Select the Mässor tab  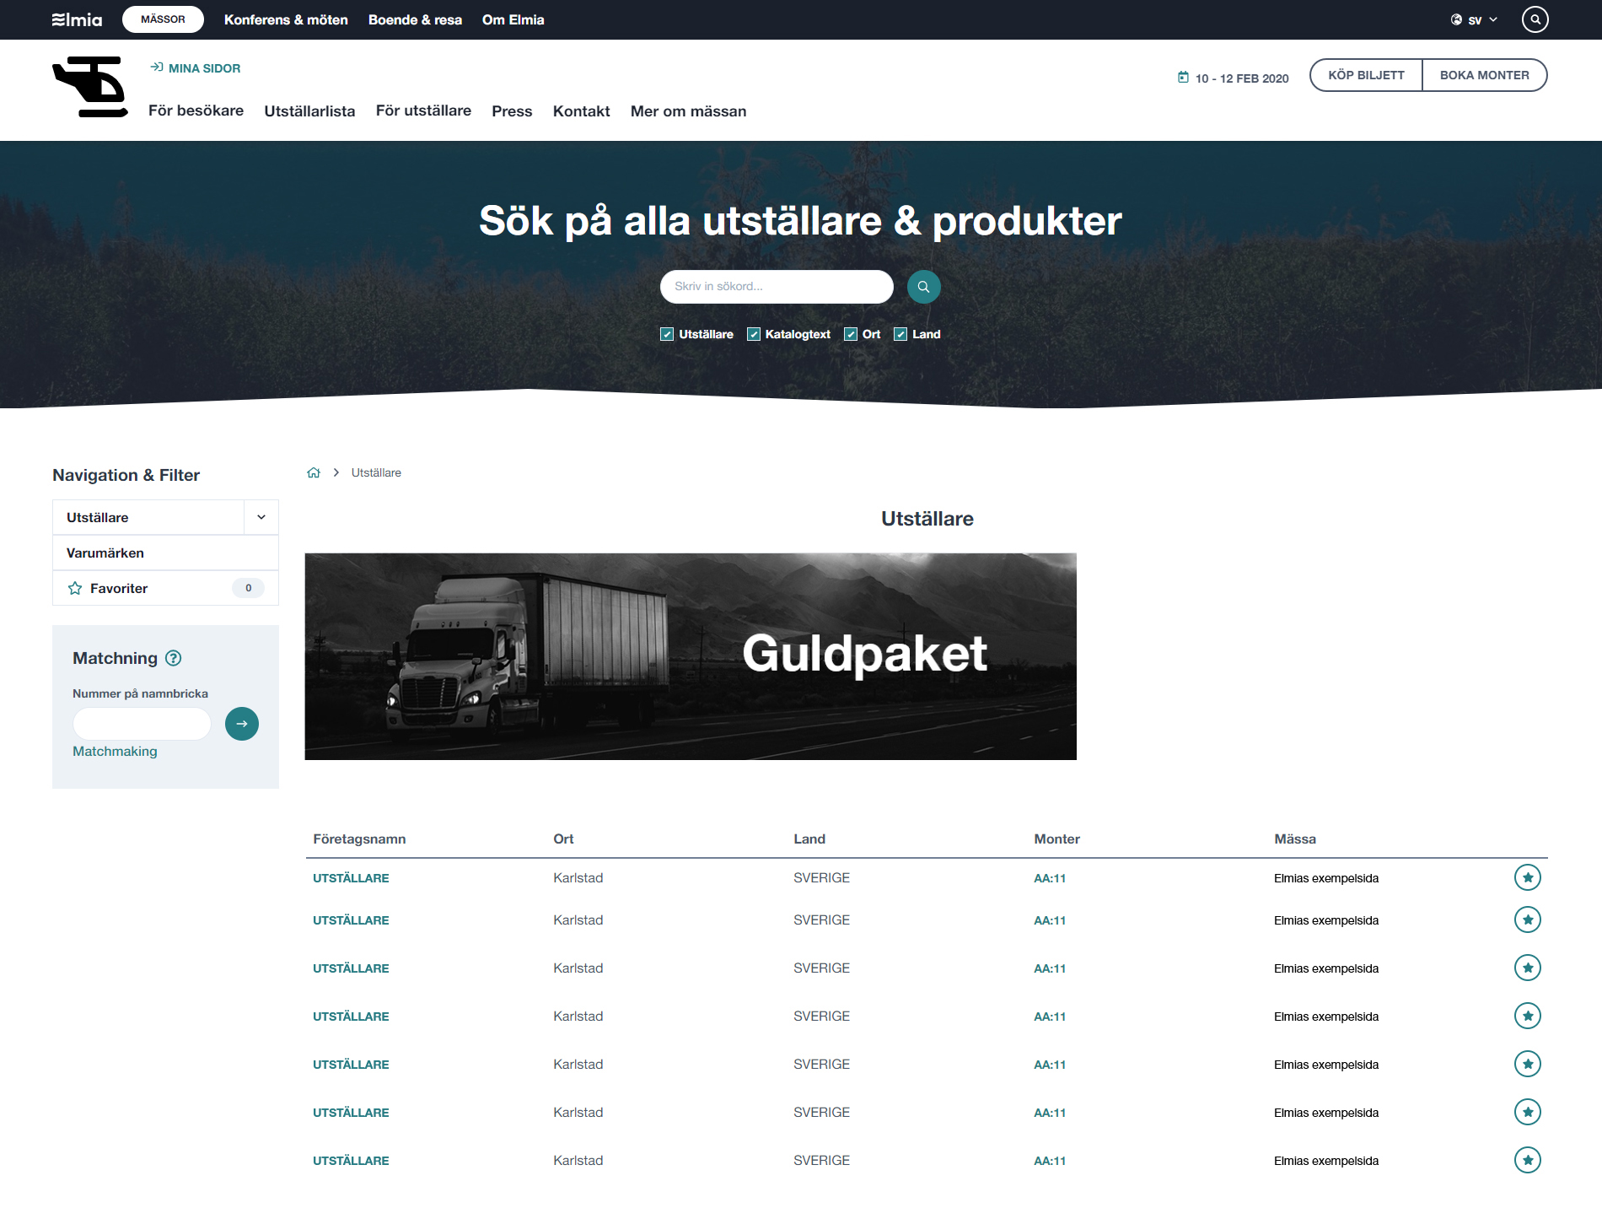pyautogui.click(x=163, y=19)
